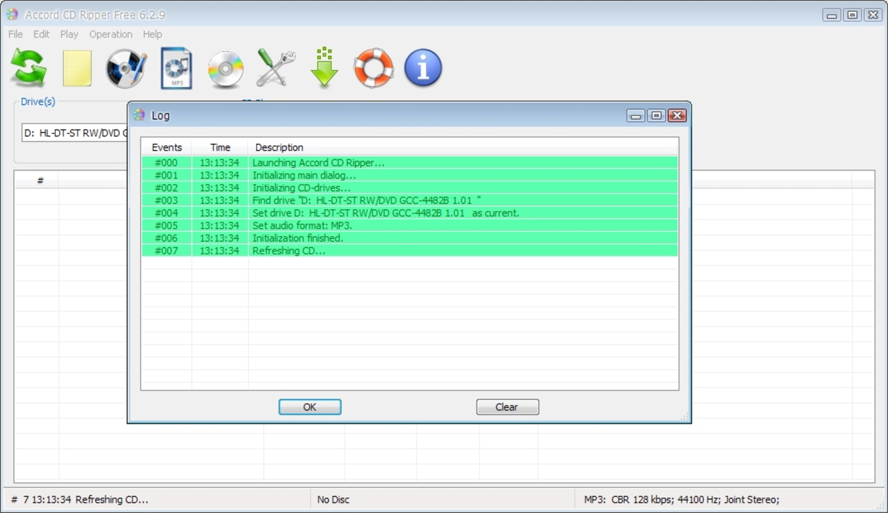Viewport: 888px width, 513px height.
Task: Open the Operation menu
Action: (111, 34)
